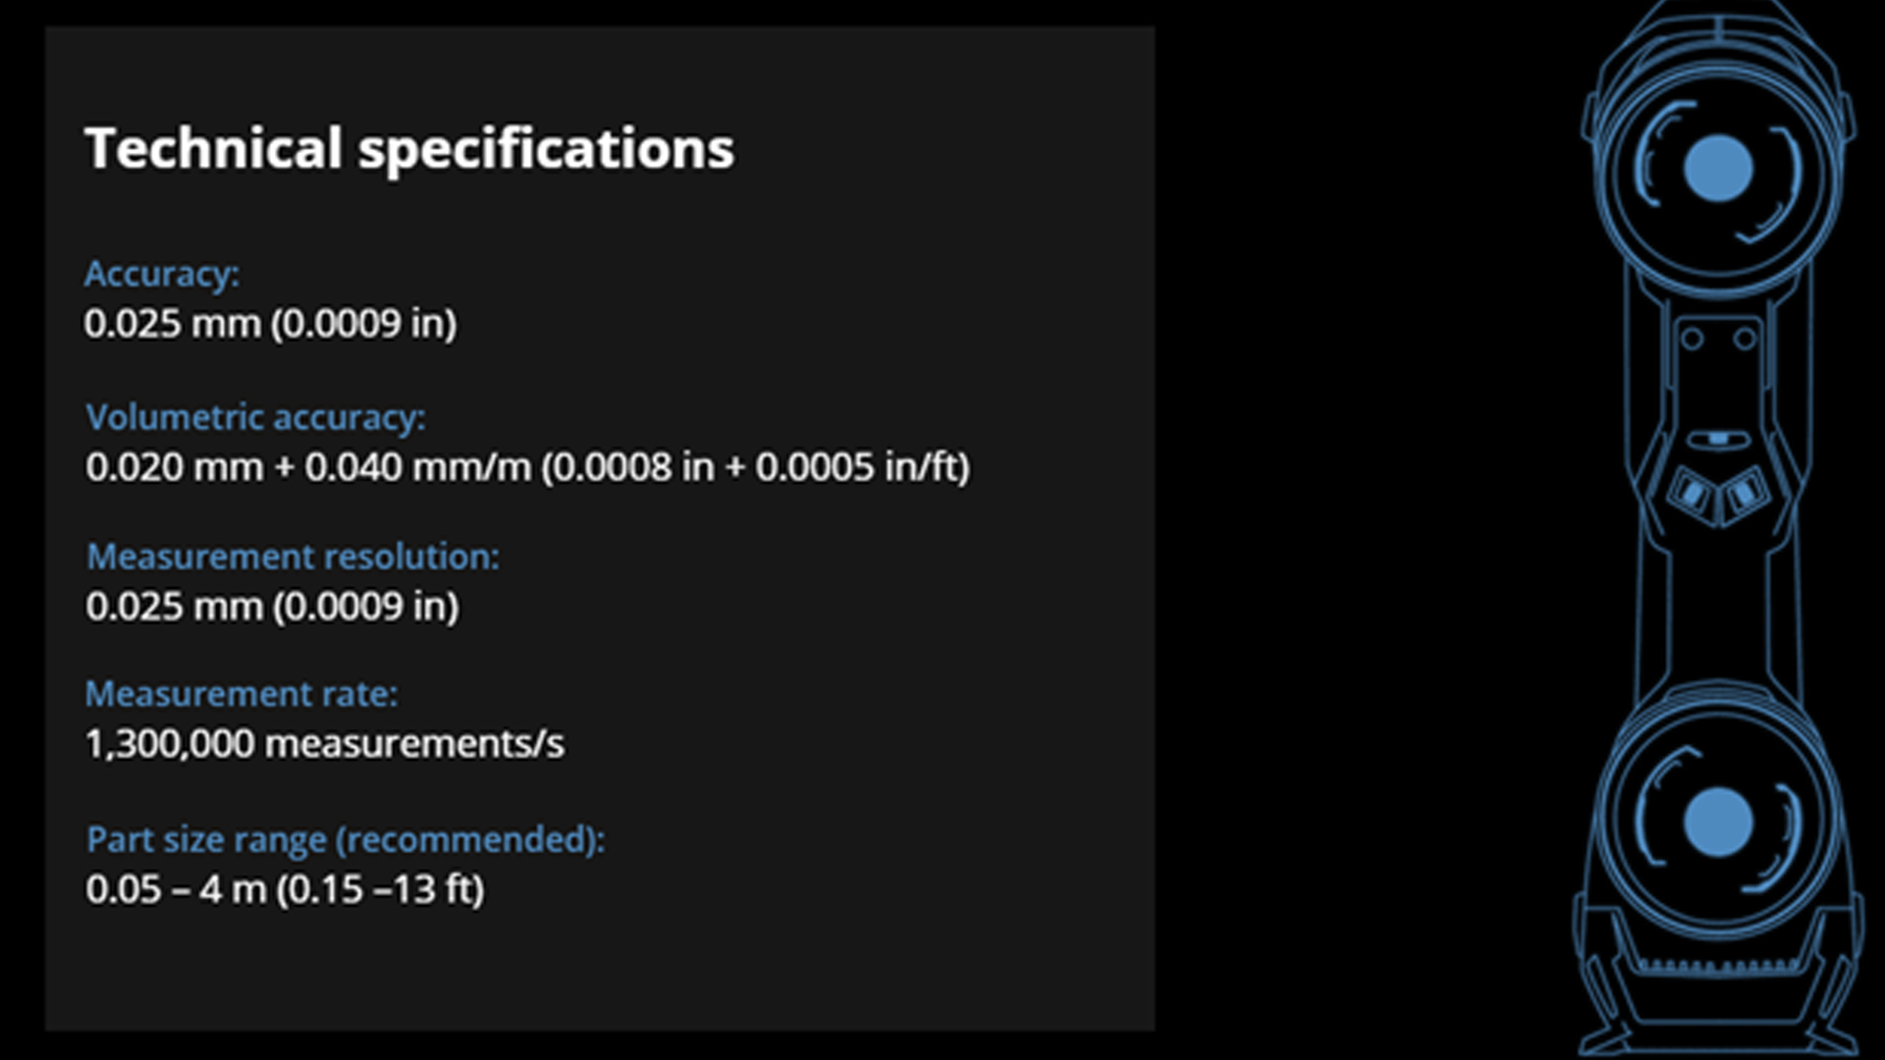Click the small oval indicator on scanner handle

pos(1718,440)
